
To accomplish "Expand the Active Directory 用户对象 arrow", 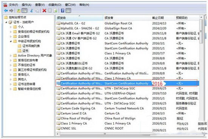I will point(11,56).
